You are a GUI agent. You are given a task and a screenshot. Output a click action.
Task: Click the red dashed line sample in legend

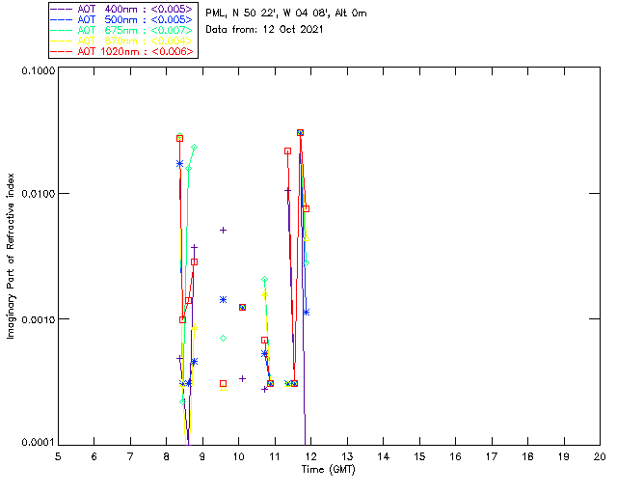point(62,51)
